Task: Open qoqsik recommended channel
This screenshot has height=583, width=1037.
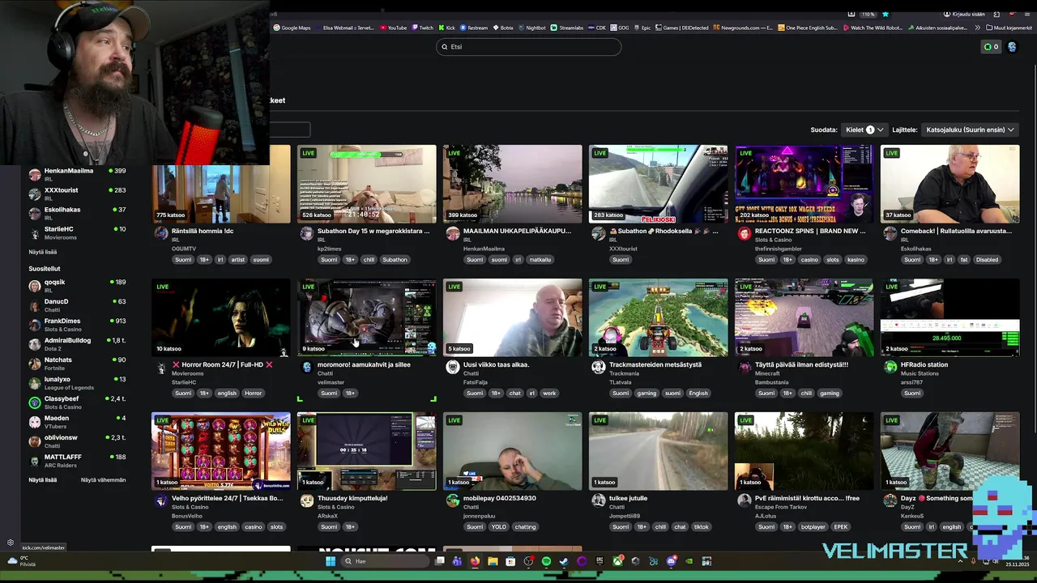Action: point(78,285)
